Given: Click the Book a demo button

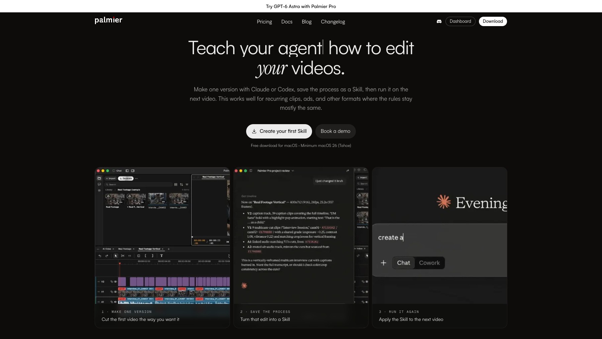Looking at the screenshot, I should [335, 131].
